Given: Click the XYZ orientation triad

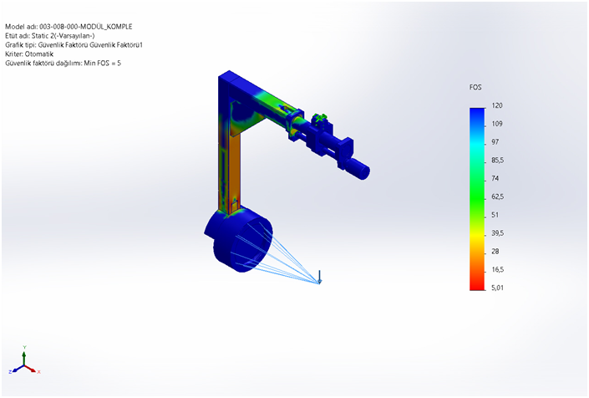Looking at the screenshot, I should tap(24, 360).
